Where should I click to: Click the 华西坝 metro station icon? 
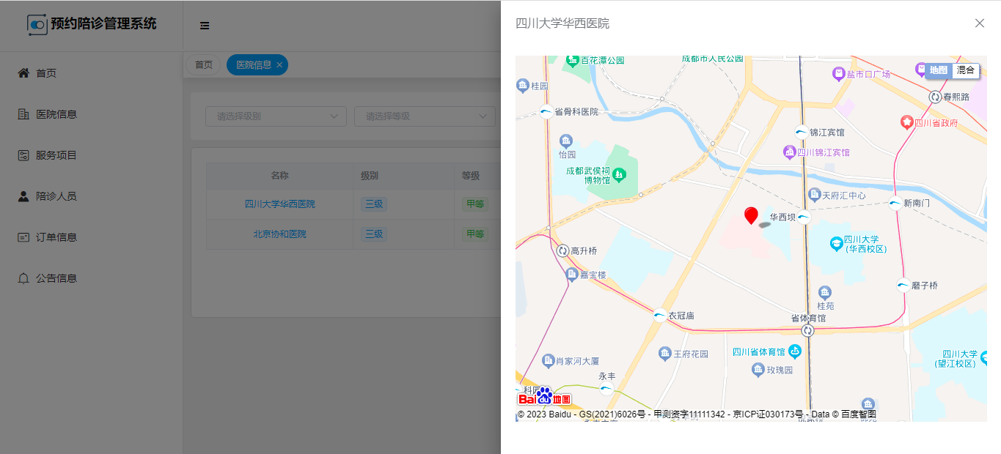click(x=804, y=217)
